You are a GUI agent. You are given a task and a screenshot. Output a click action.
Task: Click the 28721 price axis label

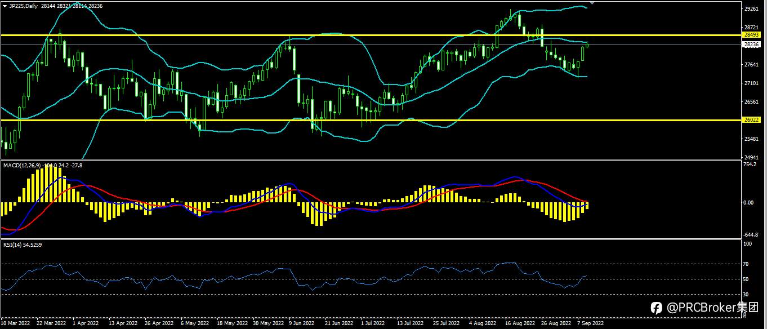[x=751, y=28]
